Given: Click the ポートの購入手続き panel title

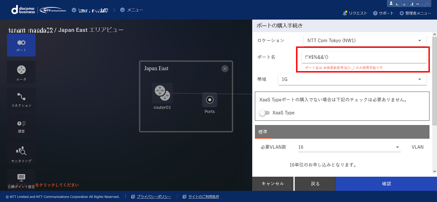Looking at the screenshot, I should (280, 25).
